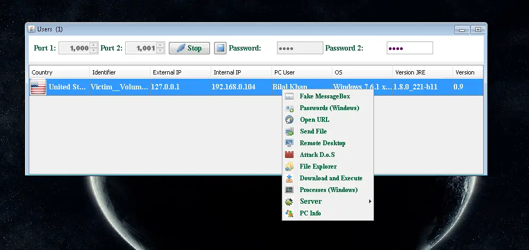
Task: Click the Passwords (Windows) menu icon
Action: click(x=289, y=108)
